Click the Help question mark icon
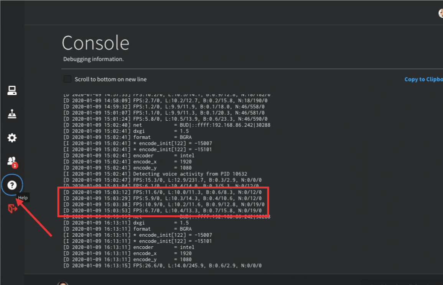Viewport: 443px width, 285px height. click(12, 185)
